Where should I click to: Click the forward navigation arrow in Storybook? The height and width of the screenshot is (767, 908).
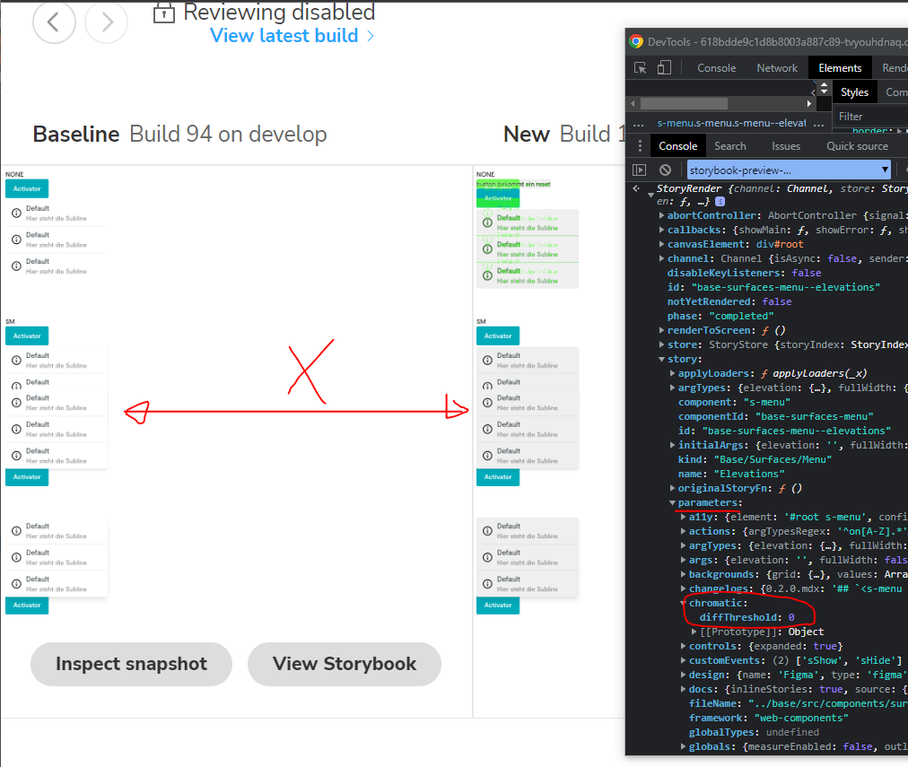[x=105, y=22]
